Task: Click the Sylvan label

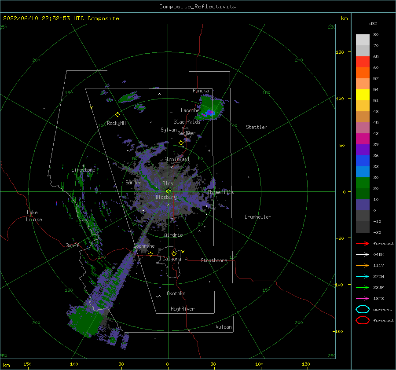Action: tap(169, 130)
